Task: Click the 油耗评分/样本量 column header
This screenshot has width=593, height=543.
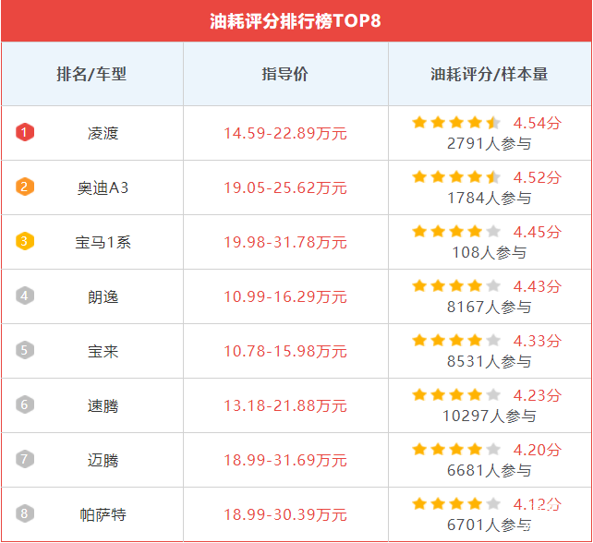Action: (490, 74)
